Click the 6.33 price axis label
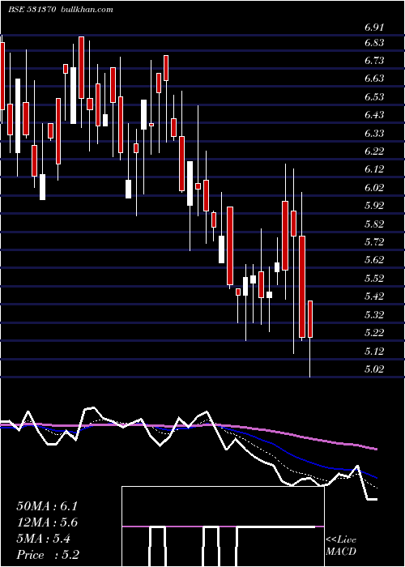 [x=374, y=133]
